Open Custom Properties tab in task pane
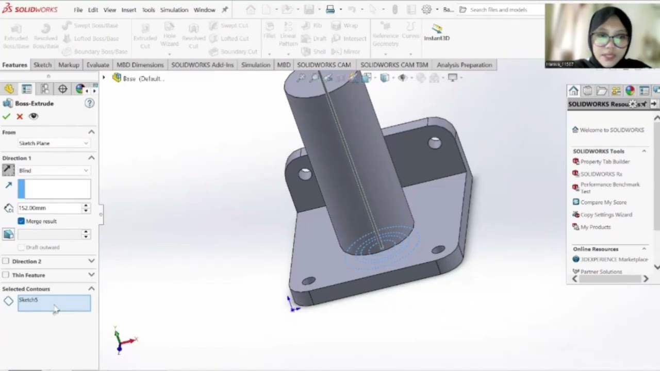This screenshot has width=660, height=371. [x=644, y=91]
